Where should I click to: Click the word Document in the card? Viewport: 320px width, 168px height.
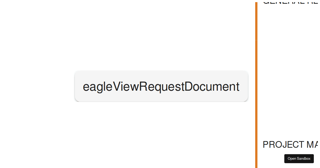coord(212,87)
